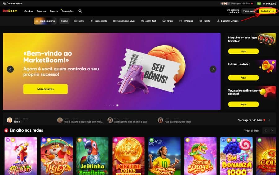Open Esportes virtuais category
This screenshot has height=175, width=279.
pyautogui.click(x=228, y=21)
